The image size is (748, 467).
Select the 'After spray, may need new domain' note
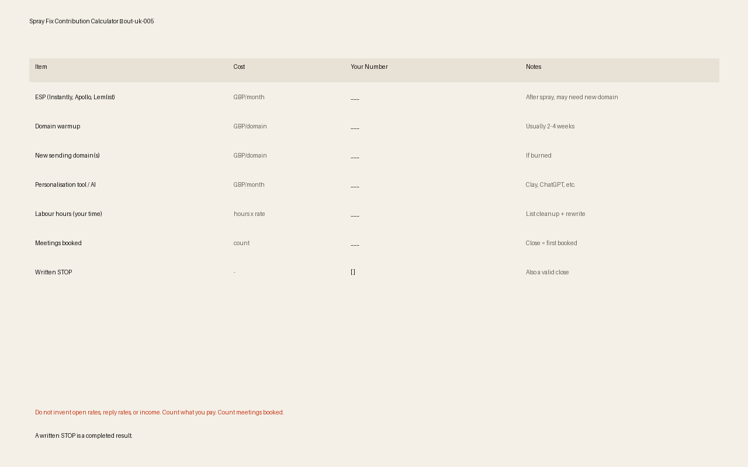[x=572, y=97]
